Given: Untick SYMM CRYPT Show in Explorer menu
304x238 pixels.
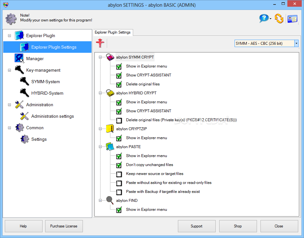Looking at the screenshot, I should pyautogui.click(x=119, y=67).
